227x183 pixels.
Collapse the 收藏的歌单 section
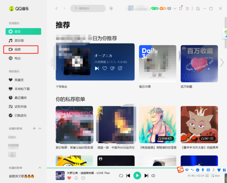coord(40,168)
